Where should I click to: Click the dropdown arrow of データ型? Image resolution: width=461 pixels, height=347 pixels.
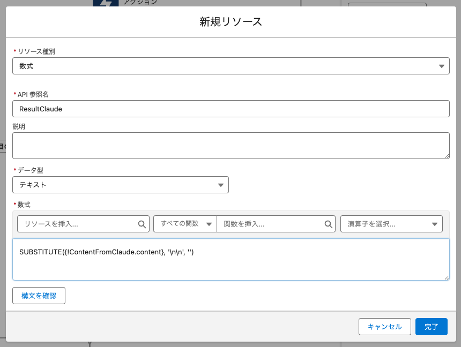pos(221,185)
